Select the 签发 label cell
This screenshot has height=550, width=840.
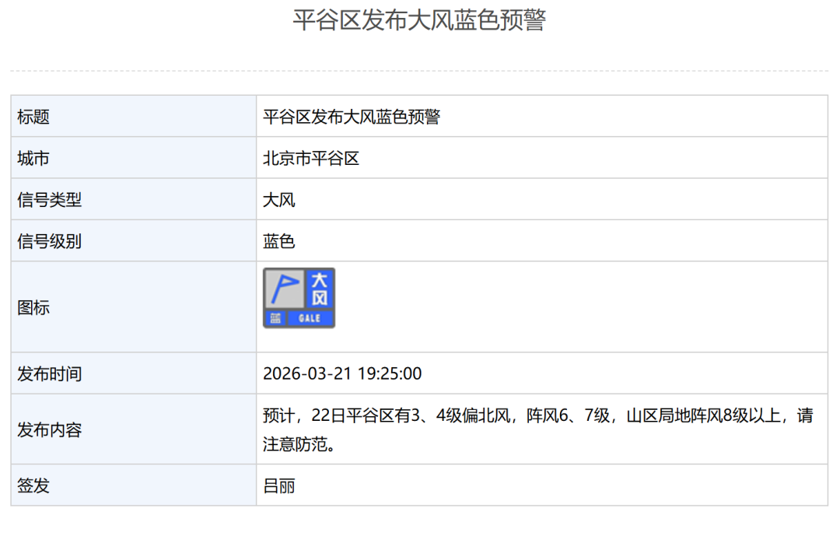pyautogui.click(x=33, y=485)
